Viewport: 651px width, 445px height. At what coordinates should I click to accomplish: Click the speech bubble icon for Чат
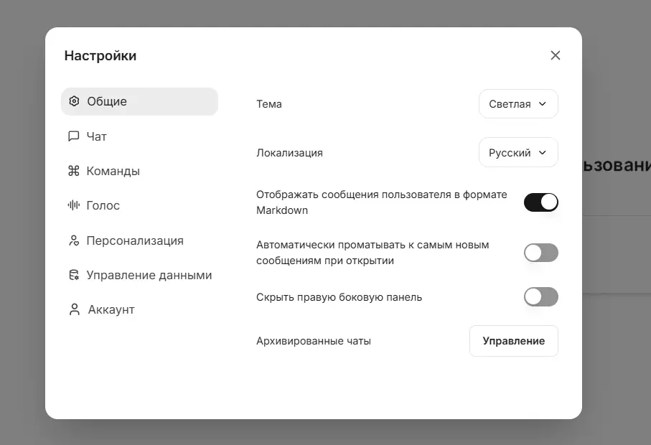coord(73,136)
